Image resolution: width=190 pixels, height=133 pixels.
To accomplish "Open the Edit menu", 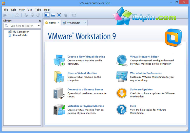I will click(x=13, y=10).
